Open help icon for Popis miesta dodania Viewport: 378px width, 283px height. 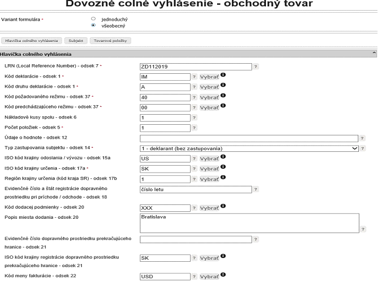click(x=363, y=229)
